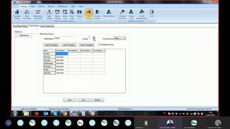Switch to the Shift Setting page tab
The width and height of the screenshot is (230, 129).
pyautogui.click(x=34, y=26)
